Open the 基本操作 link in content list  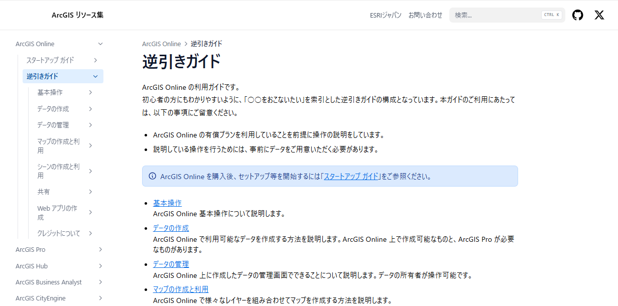click(167, 203)
